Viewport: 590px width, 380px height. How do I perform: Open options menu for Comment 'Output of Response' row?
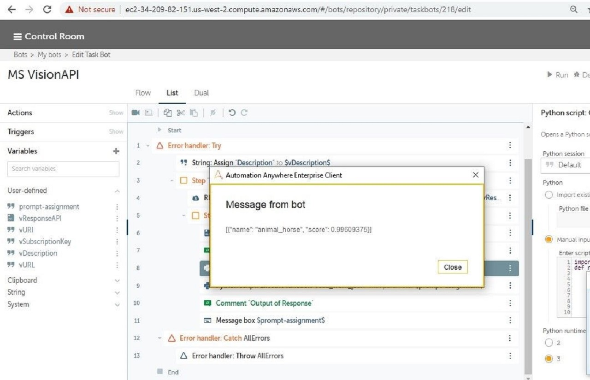pyautogui.click(x=510, y=303)
